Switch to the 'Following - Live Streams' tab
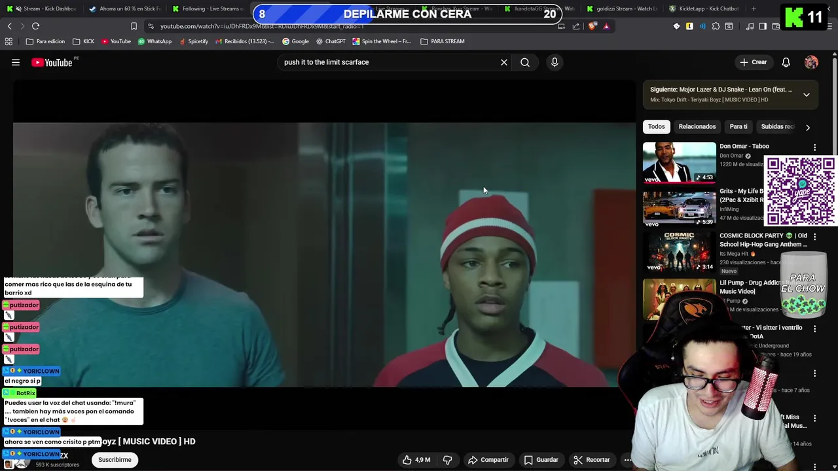The image size is (838, 471). pos(208,9)
